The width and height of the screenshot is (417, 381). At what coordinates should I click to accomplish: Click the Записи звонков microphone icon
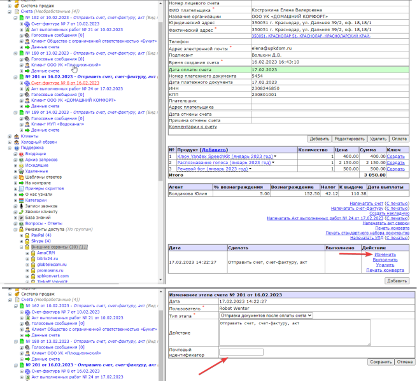[21, 206]
